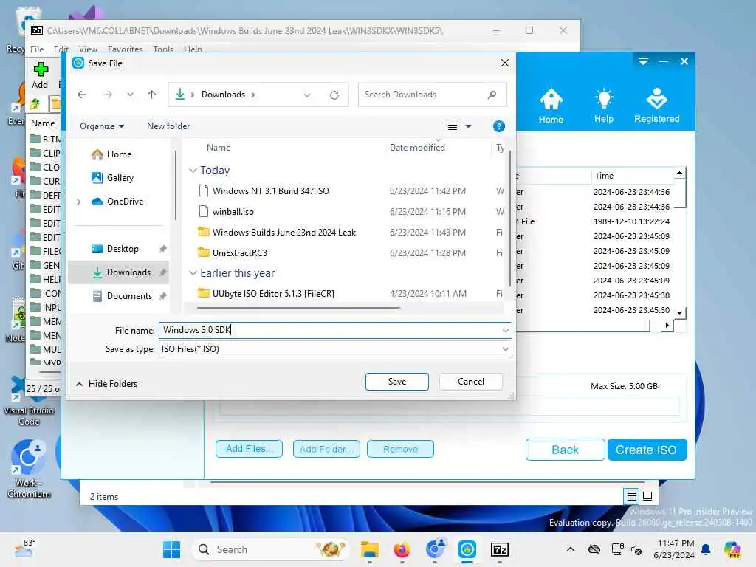Select Windows Builds June 23nd 2024 Leak folder
Image resolution: width=756 pixels, height=567 pixels.
284,233
